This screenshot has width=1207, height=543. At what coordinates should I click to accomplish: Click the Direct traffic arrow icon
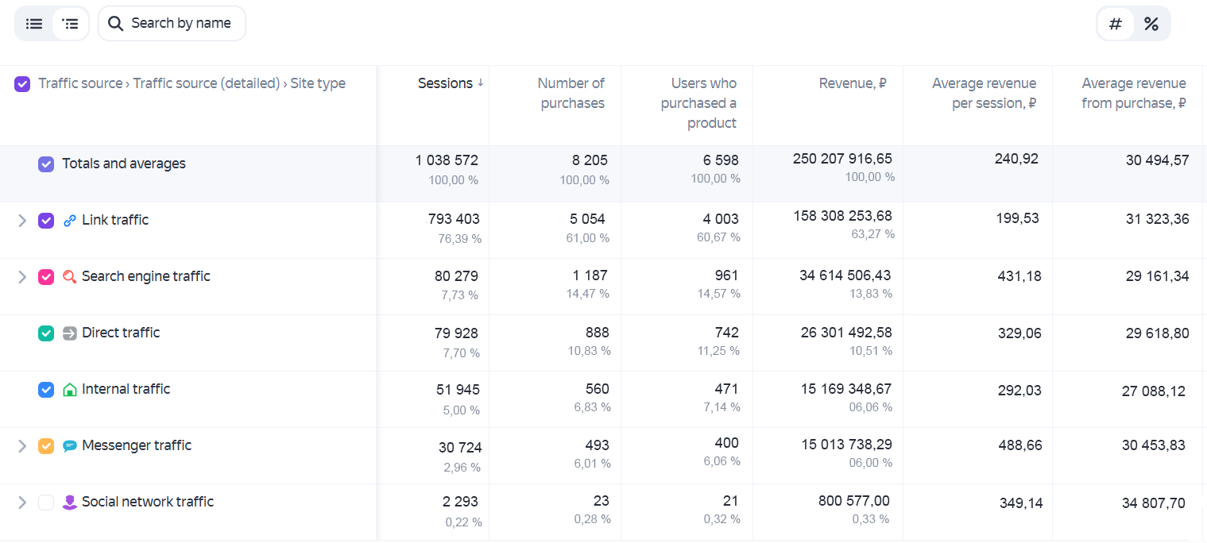pyautogui.click(x=70, y=333)
